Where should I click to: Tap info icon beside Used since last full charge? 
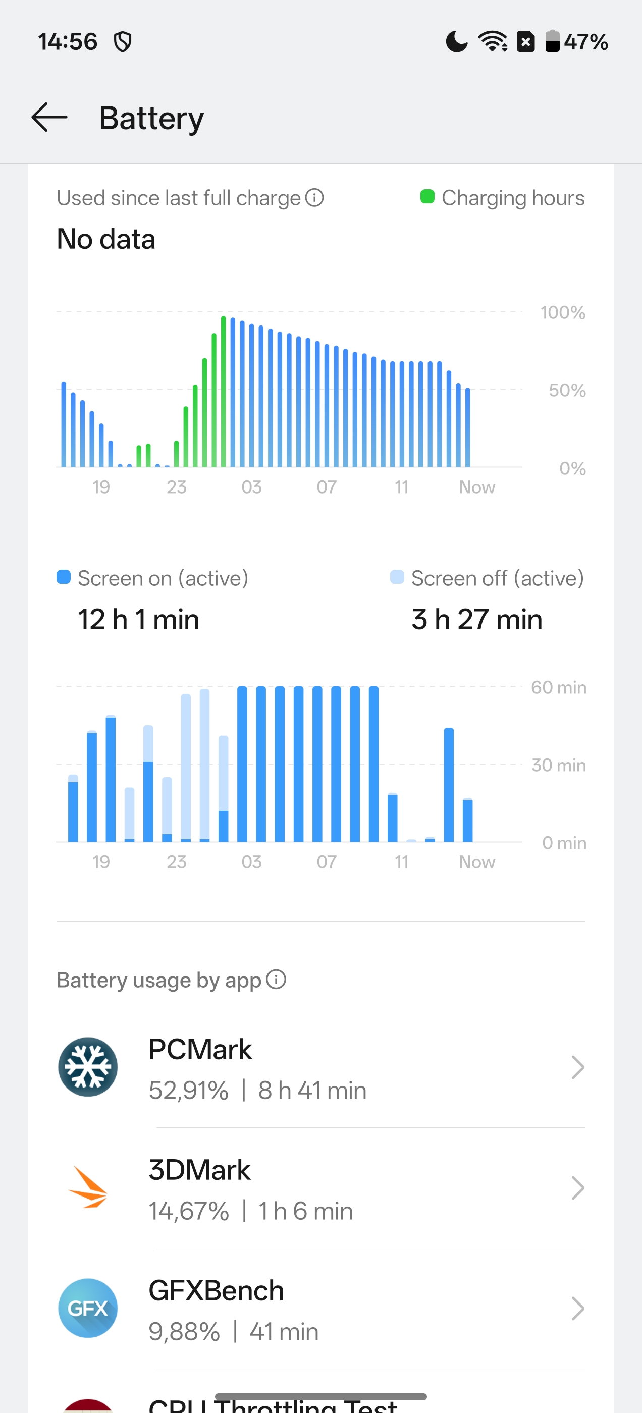coord(314,197)
